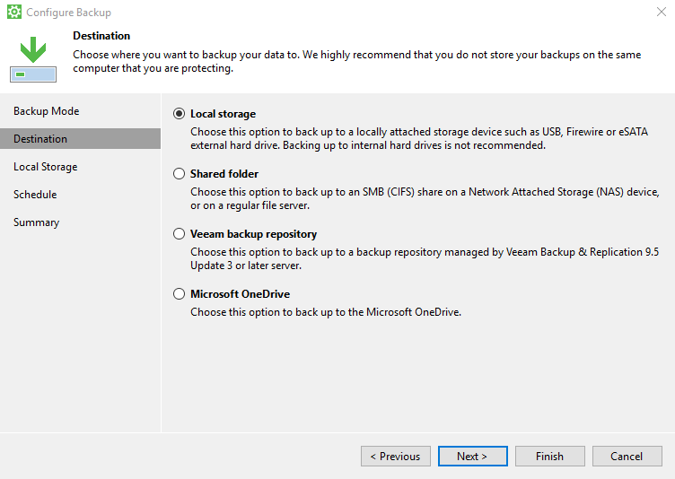Open the Local Storage step in sidebar
The image size is (675, 479).
point(46,167)
